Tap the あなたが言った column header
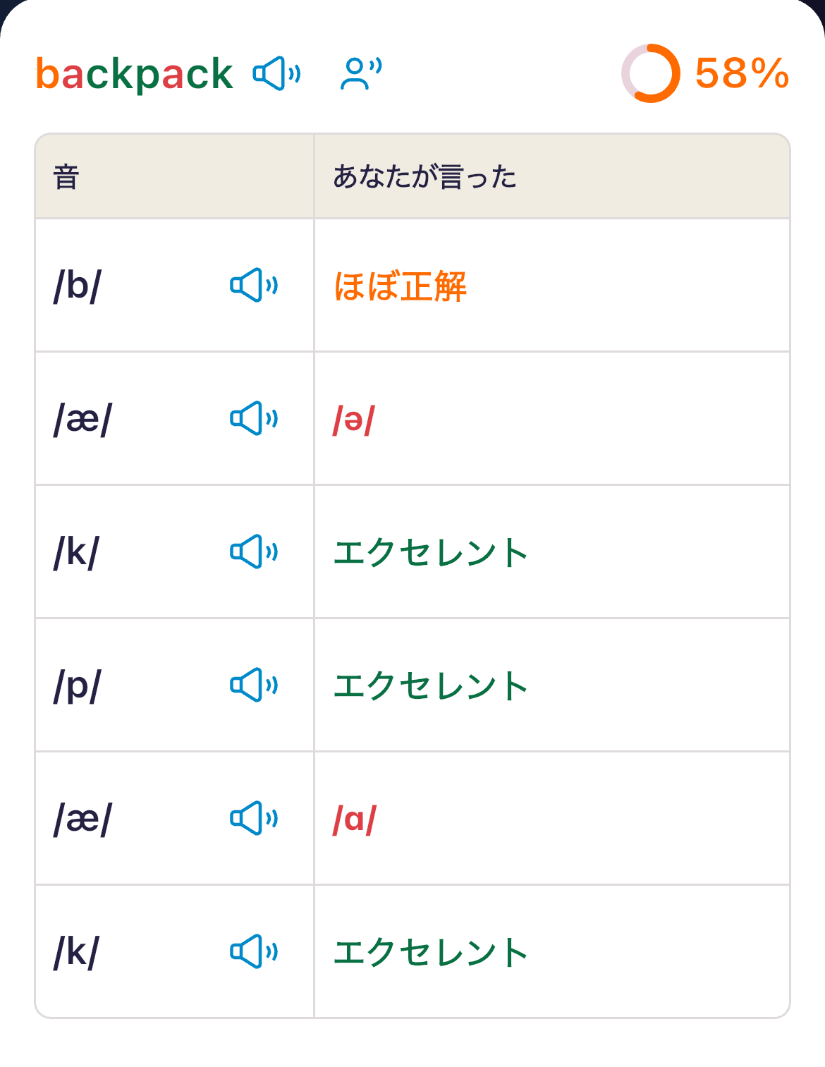Screen dimensions: 825x1067 (424, 176)
